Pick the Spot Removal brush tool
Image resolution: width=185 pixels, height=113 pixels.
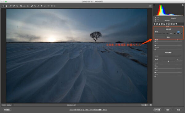pos(32,6)
